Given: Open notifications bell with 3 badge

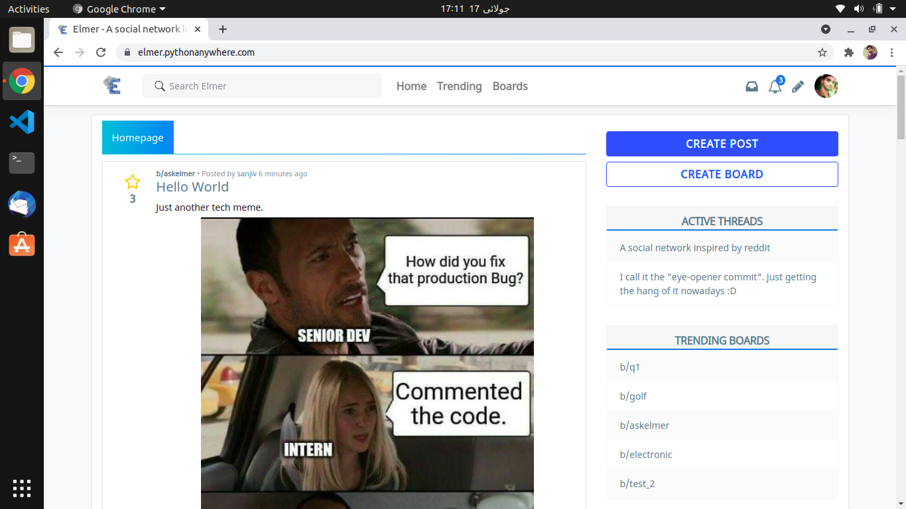Looking at the screenshot, I should coord(775,85).
